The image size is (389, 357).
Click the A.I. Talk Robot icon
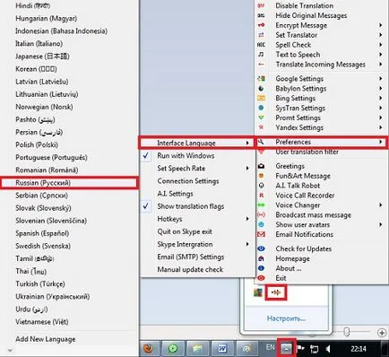[261, 186]
